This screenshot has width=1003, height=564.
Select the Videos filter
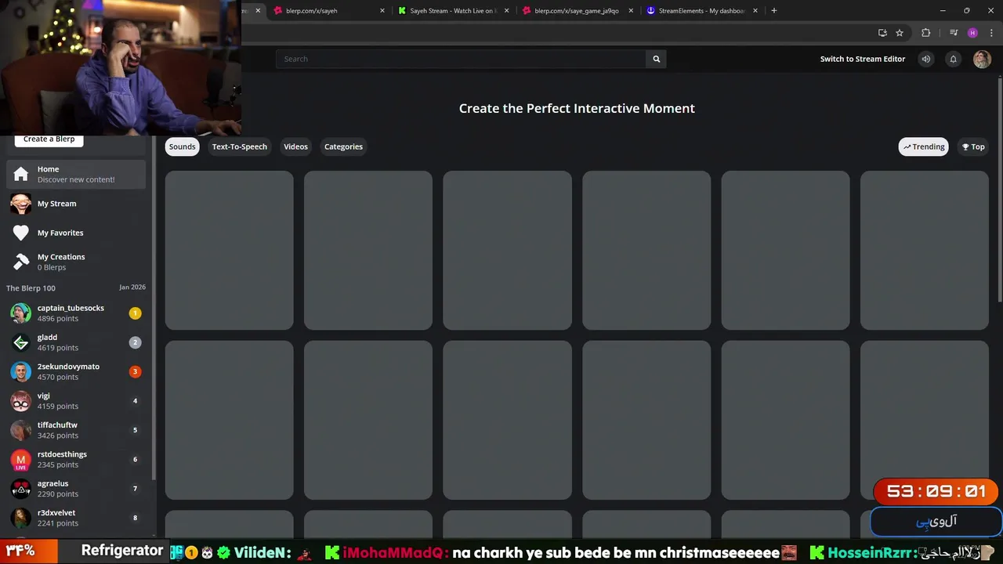tap(295, 146)
